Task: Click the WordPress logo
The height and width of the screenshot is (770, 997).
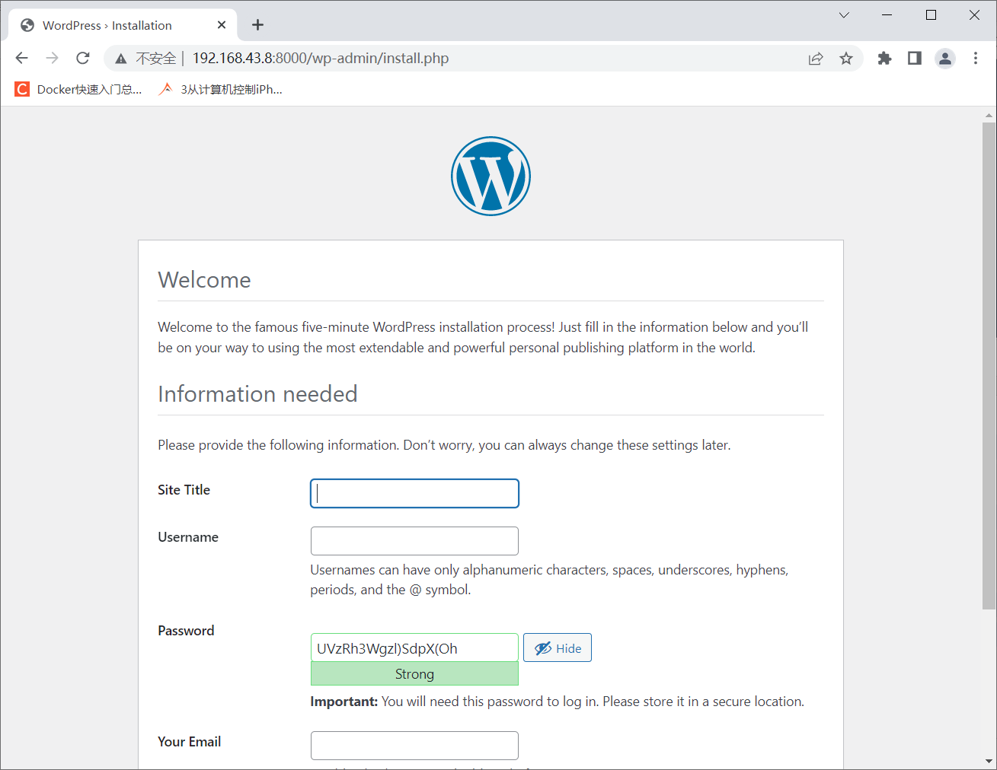Action: 491,176
